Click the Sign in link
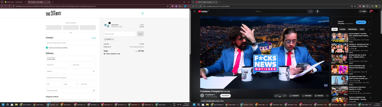This screenshot has width=382, height=107. pos(94,38)
